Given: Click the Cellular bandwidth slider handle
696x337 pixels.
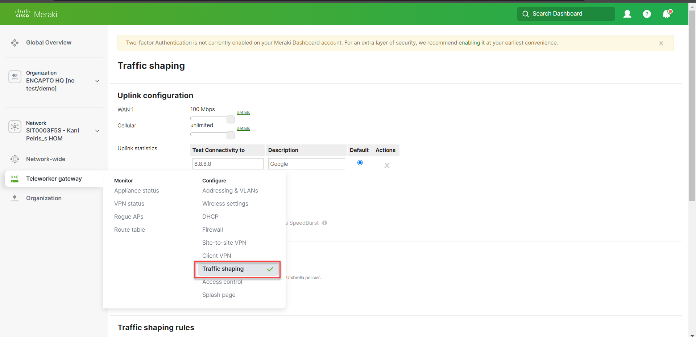Looking at the screenshot, I should click(231, 135).
